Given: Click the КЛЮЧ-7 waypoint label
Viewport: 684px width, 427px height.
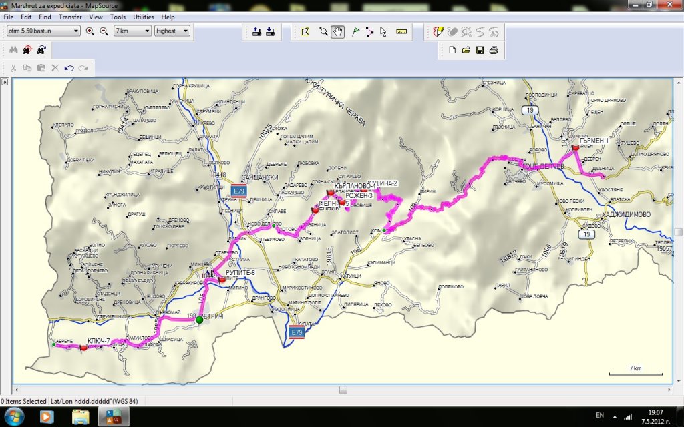Looking at the screenshot, I should coord(99,341).
